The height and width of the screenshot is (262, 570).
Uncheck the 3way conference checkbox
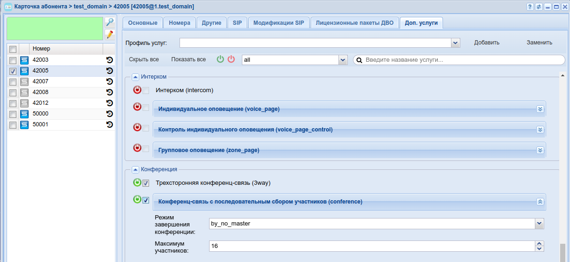coord(146,183)
